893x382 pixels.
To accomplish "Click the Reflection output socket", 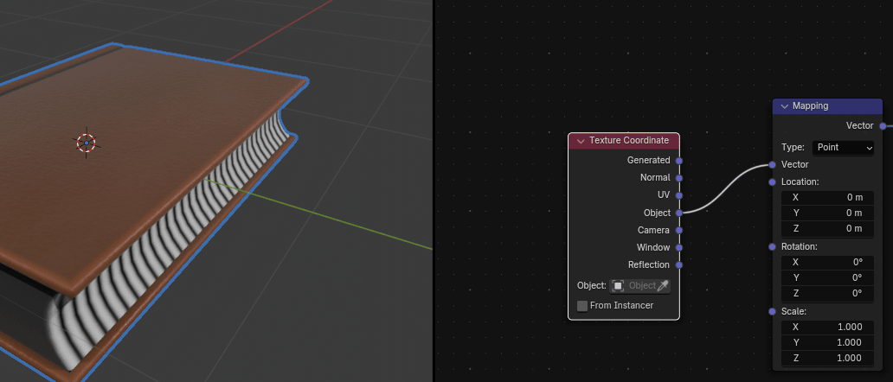I will 679,264.
